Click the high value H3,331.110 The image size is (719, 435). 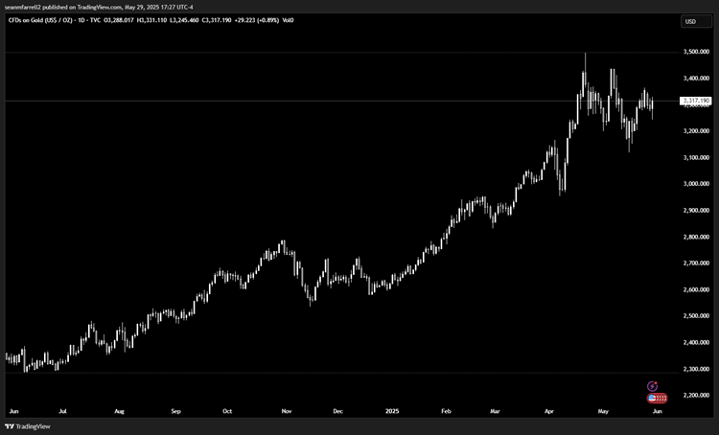tap(151, 20)
